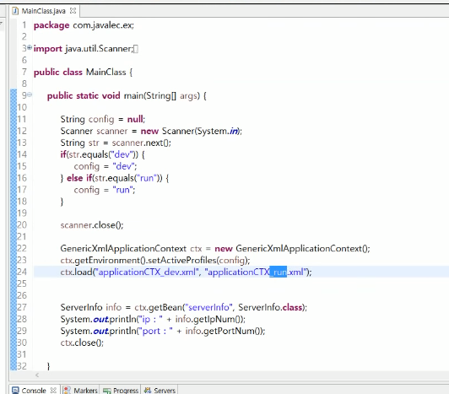Click on 'setActiveProfiles(config)' call
The height and width of the screenshot is (394, 449).
coord(198,261)
